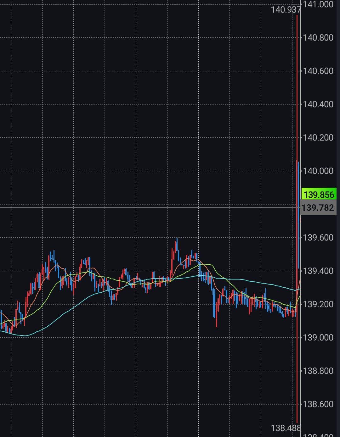Image resolution: width=340 pixels, height=437 pixels.
Task: Click the 140.600 price axis label
Action: (318, 71)
